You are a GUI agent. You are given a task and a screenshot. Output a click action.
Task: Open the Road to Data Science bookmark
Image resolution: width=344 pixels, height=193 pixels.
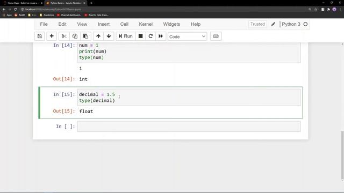[96, 15]
